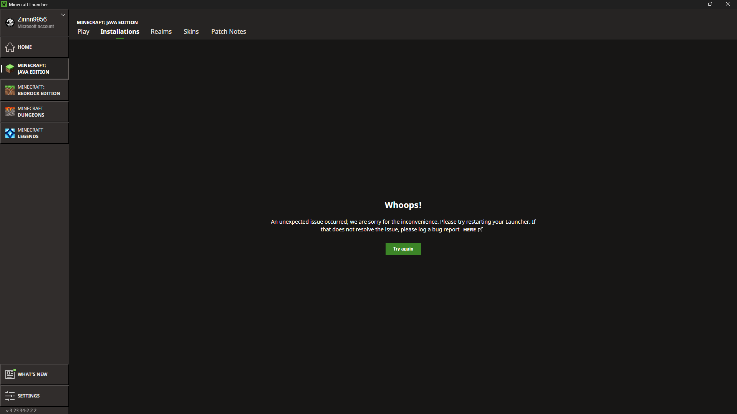The height and width of the screenshot is (414, 737).
Task: Switch to the Play tab
Action: 83,31
